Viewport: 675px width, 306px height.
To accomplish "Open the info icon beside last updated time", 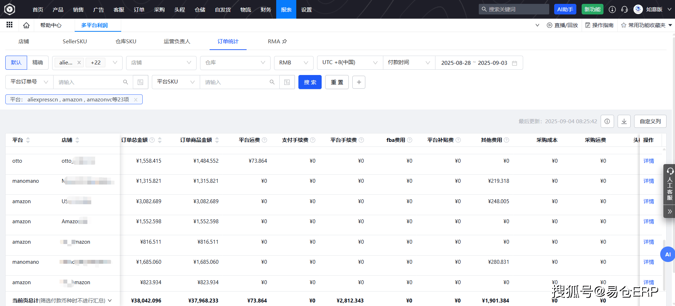I will [x=607, y=121].
